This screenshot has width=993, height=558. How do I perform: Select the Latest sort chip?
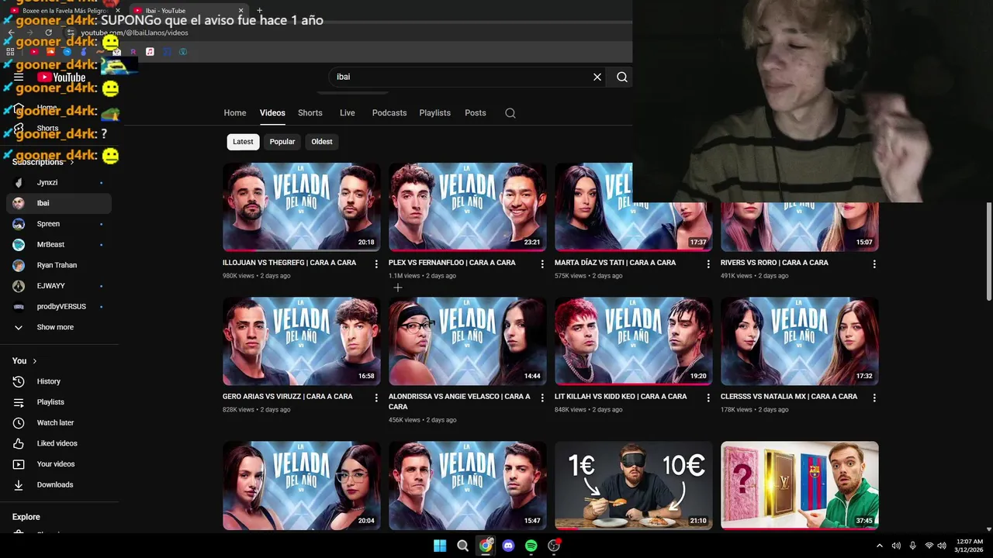tap(243, 142)
